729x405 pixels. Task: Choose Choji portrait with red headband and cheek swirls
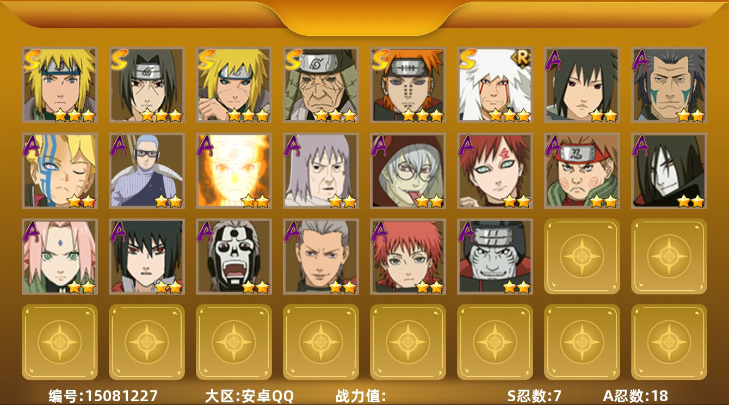point(582,171)
